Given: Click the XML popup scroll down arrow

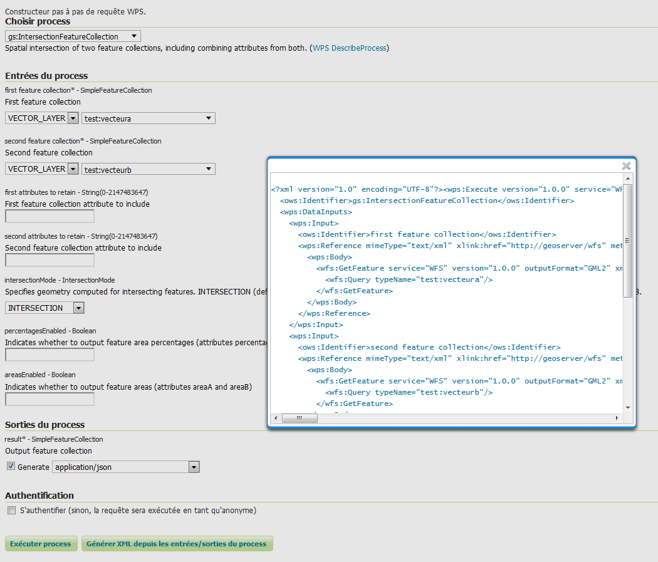Looking at the screenshot, I should point(628,407).
